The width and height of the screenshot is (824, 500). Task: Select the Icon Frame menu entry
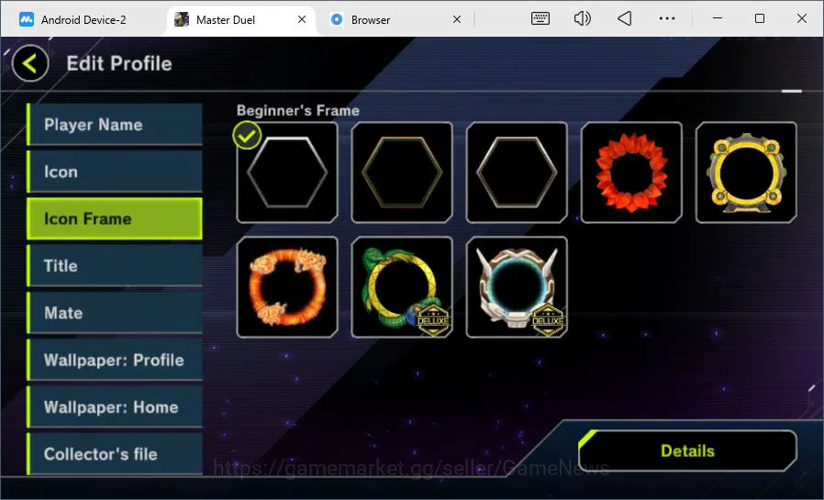[x=115, y=218]
